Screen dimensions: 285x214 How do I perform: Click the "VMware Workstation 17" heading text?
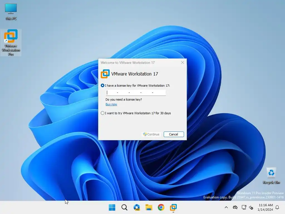(x=134, y=74)
